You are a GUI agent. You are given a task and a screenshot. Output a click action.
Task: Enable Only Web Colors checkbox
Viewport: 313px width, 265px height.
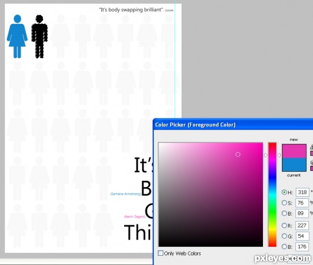pos(161,253)
